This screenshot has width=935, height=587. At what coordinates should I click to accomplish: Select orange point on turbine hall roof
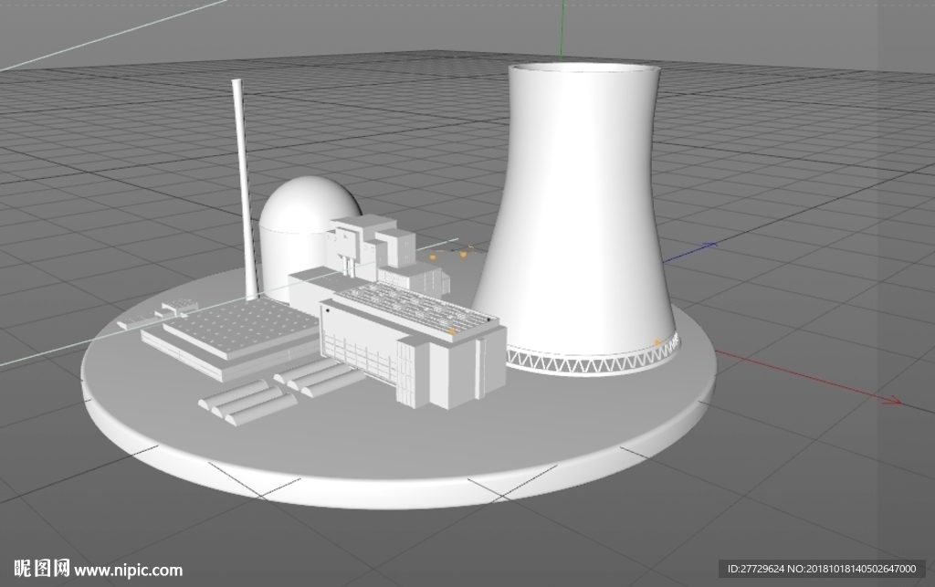click(x=452, y=330)
